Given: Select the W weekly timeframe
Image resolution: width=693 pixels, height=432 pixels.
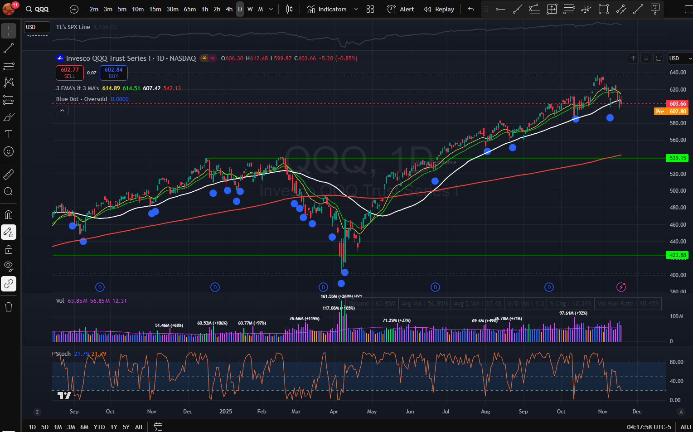Looking at the screenshot, I should [250, 9].
